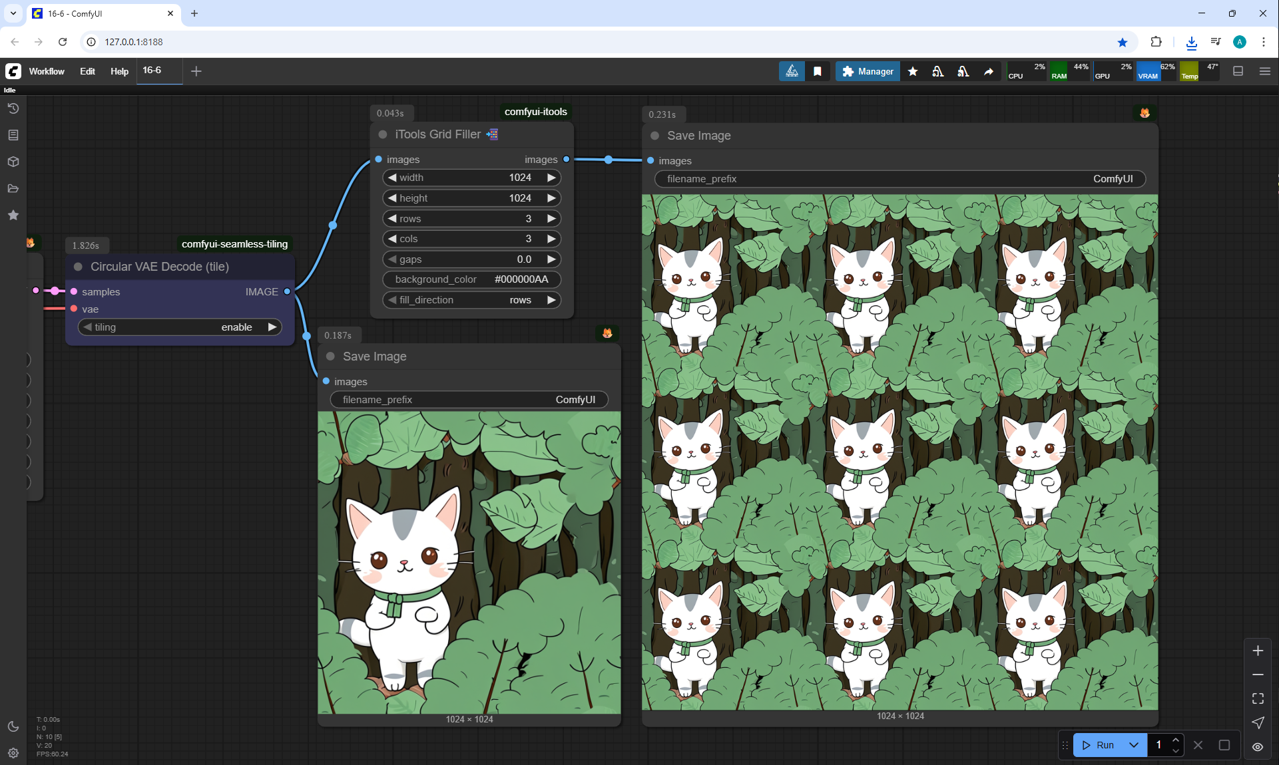
Task: Click the share arrow icon in toolbar
Action: click(989, 71)
